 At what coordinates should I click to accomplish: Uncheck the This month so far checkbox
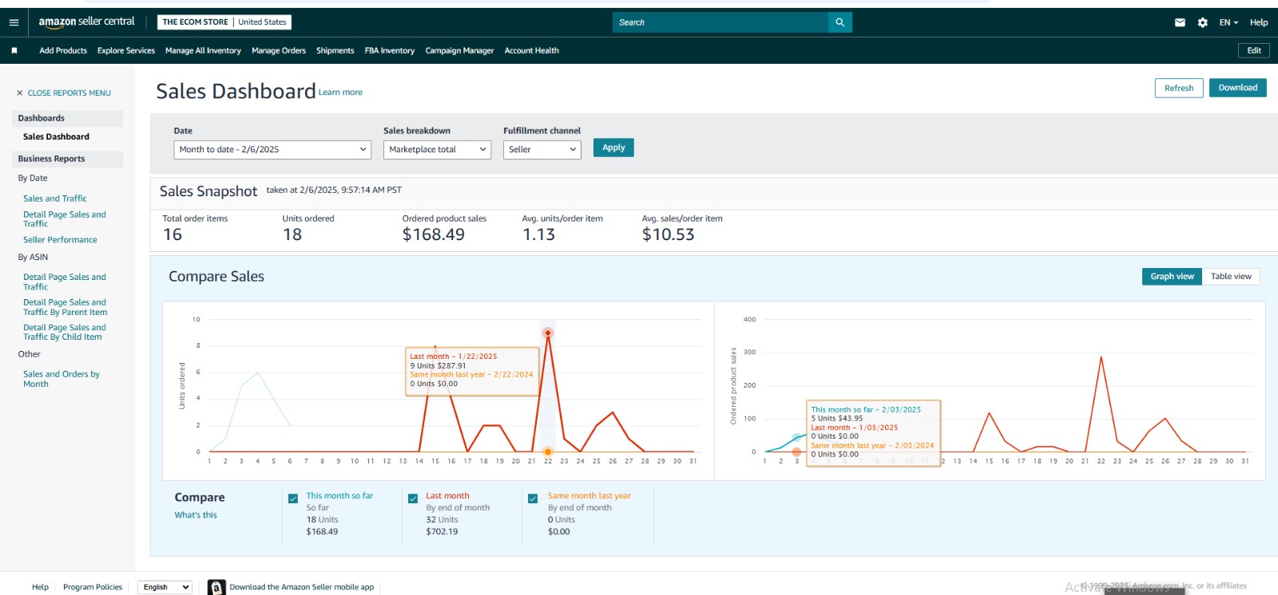[293, 498]
